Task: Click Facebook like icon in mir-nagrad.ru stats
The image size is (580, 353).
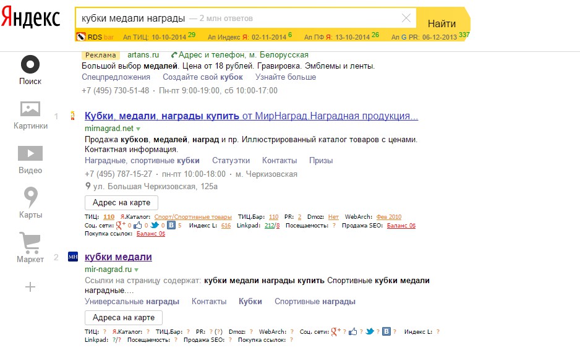Action: click(x=353, y=331)
